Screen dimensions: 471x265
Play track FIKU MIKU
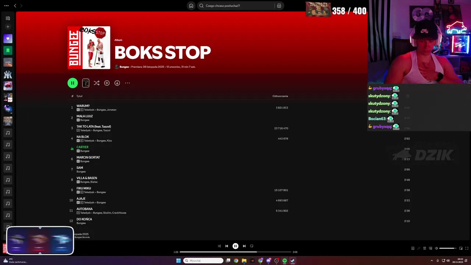84,188
